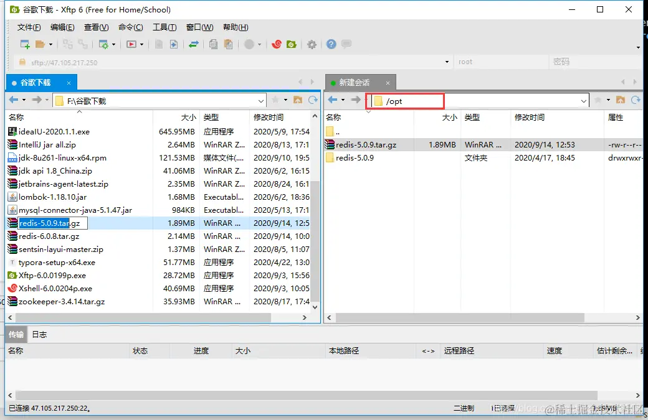Viewport: 648px width, 420px height.
Task: Switch to the 传输 transfer tab
Action: click(x=16, y=335)
